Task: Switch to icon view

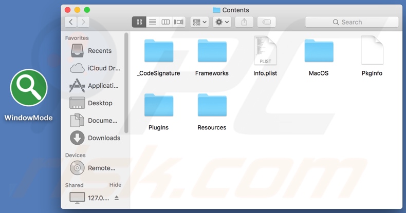Action: click(x=139, y=22)
